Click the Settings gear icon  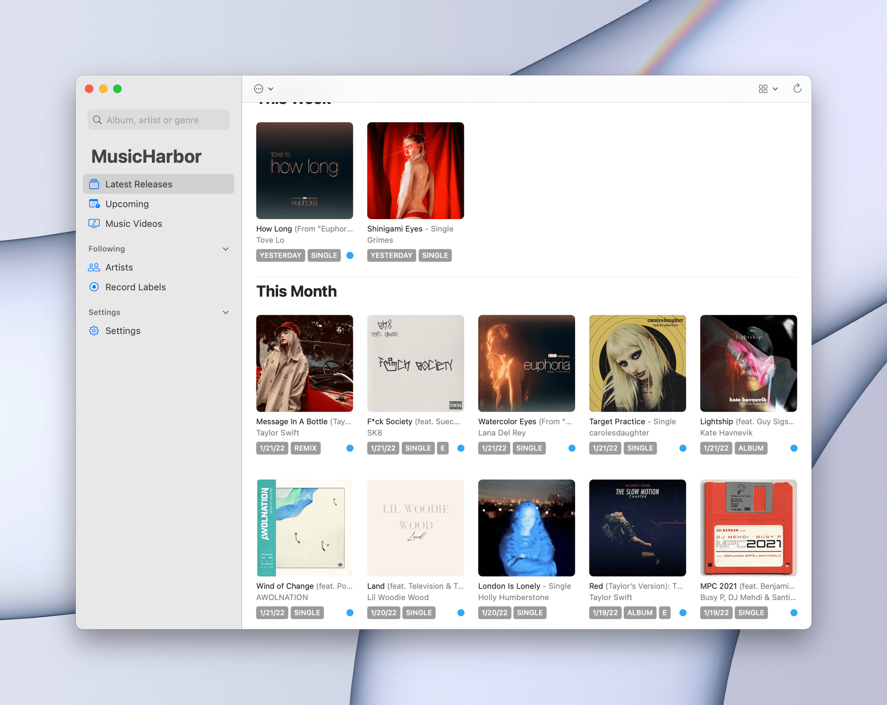(94, 331)
